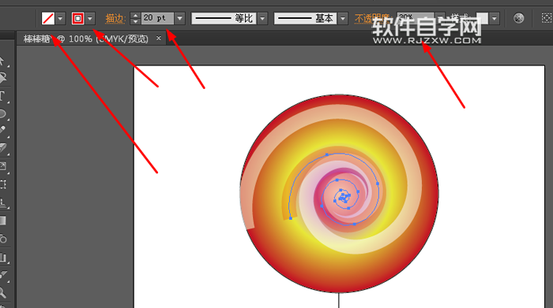Click the 描边 stroke panel link
This screenshot has height=308, width=553.
coord(115,19)
